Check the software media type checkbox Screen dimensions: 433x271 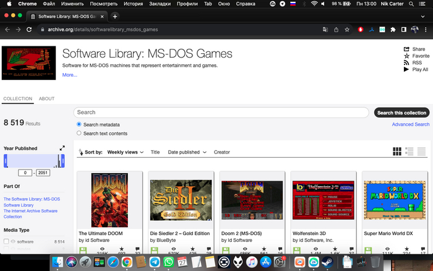pos(6,241)
